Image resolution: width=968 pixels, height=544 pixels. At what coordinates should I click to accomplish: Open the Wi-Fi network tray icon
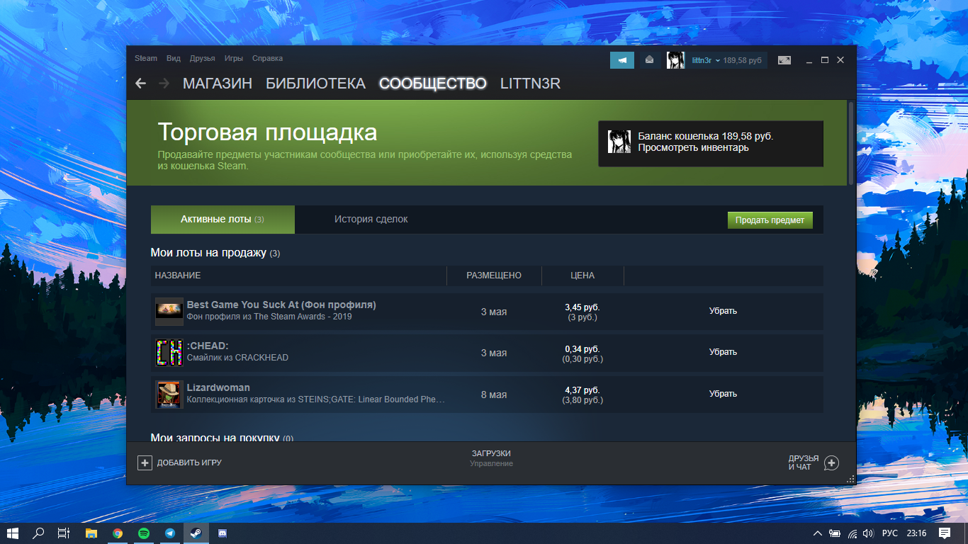pos(852,533)
